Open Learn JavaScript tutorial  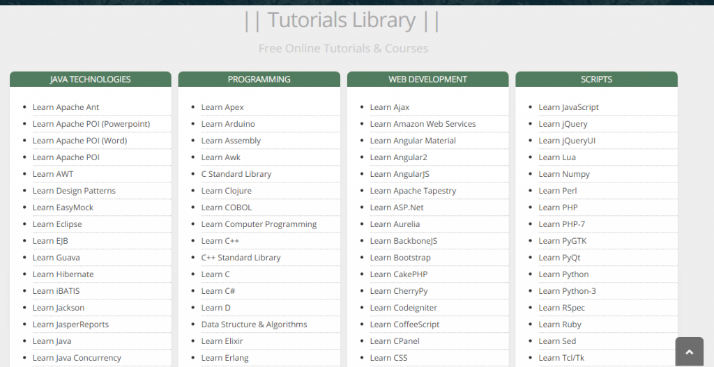pos(568,107)
